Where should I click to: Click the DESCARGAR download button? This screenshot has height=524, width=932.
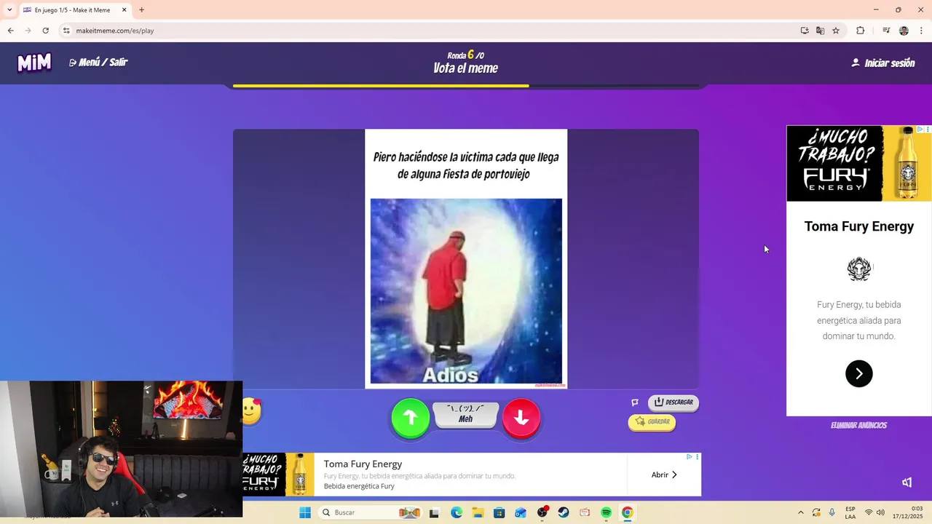[674, 402]
